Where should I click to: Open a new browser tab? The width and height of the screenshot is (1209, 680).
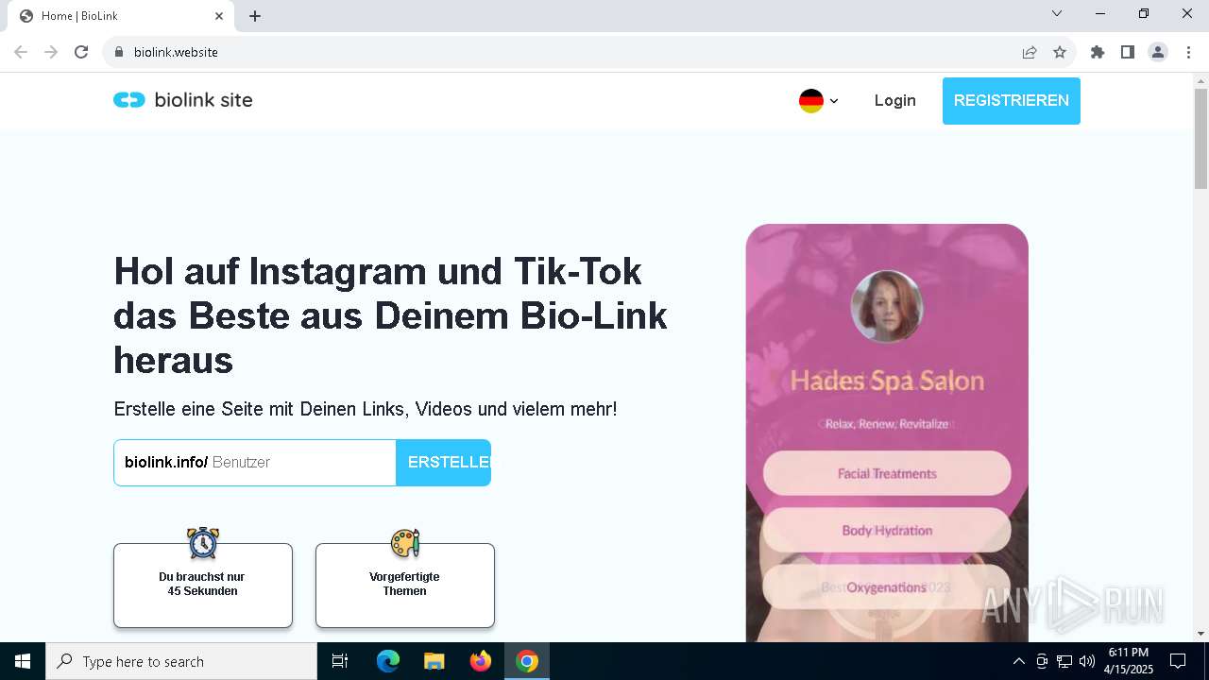(x=255, y=16)
